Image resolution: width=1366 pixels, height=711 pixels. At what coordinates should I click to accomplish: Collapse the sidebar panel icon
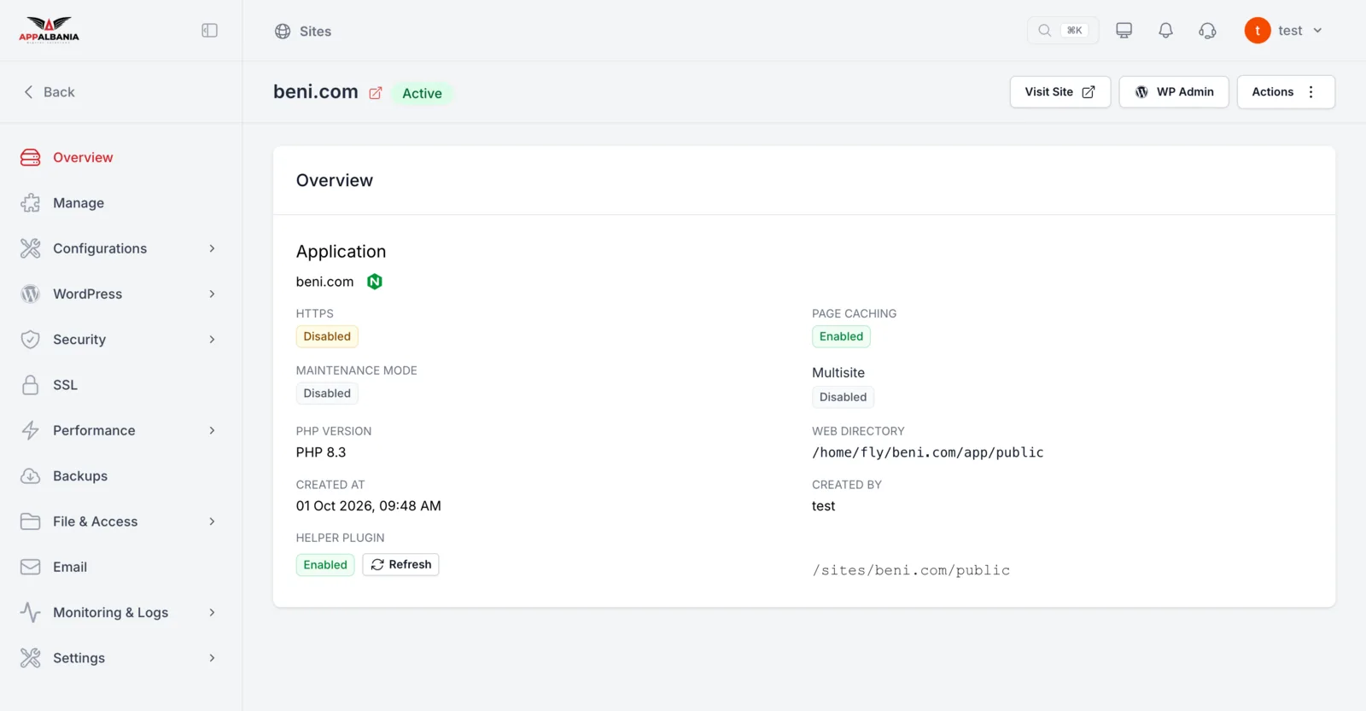(x=209, y=31)
